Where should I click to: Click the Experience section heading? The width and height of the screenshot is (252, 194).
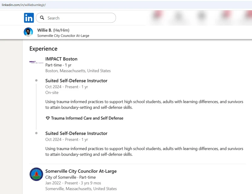43,49
